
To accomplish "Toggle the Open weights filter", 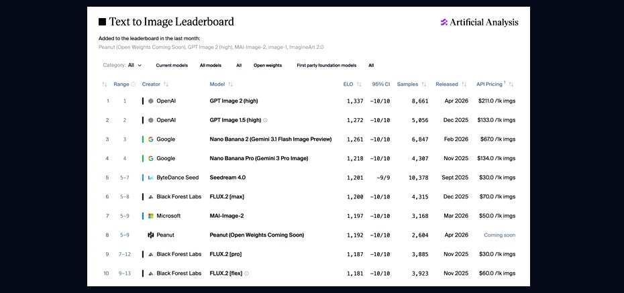I will [268, 65].
